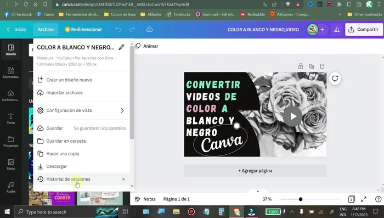The height and width of the screenshot is (218, 384).
Task: Open the Archivos subidos sidebar panel
Action: (x=11, y=96)
